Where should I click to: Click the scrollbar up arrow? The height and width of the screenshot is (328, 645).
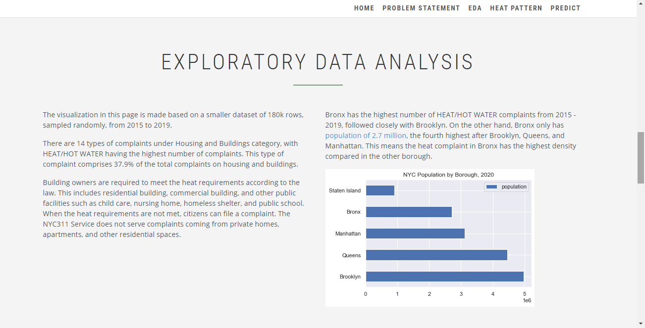point(641,4)
